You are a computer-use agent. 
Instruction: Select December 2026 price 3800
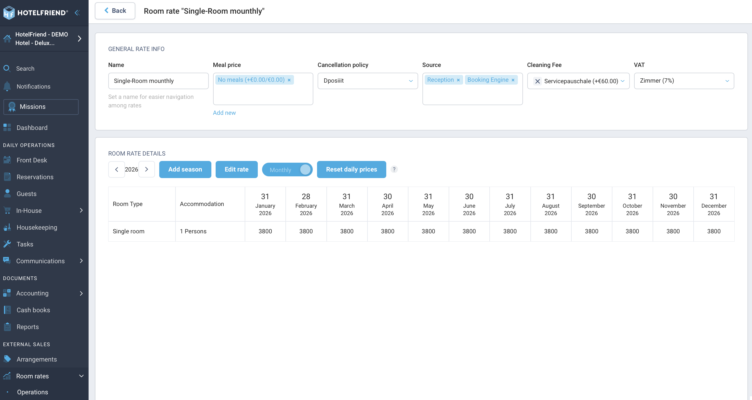coord(714,231)
